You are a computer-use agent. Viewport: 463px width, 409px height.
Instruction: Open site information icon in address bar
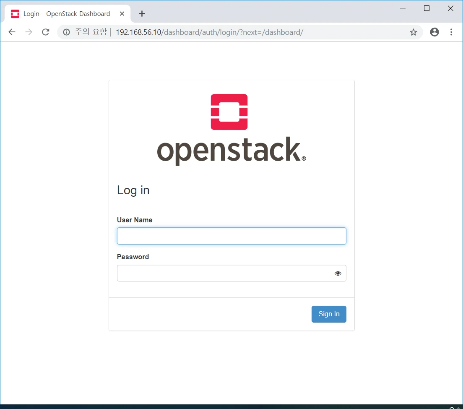66,32
